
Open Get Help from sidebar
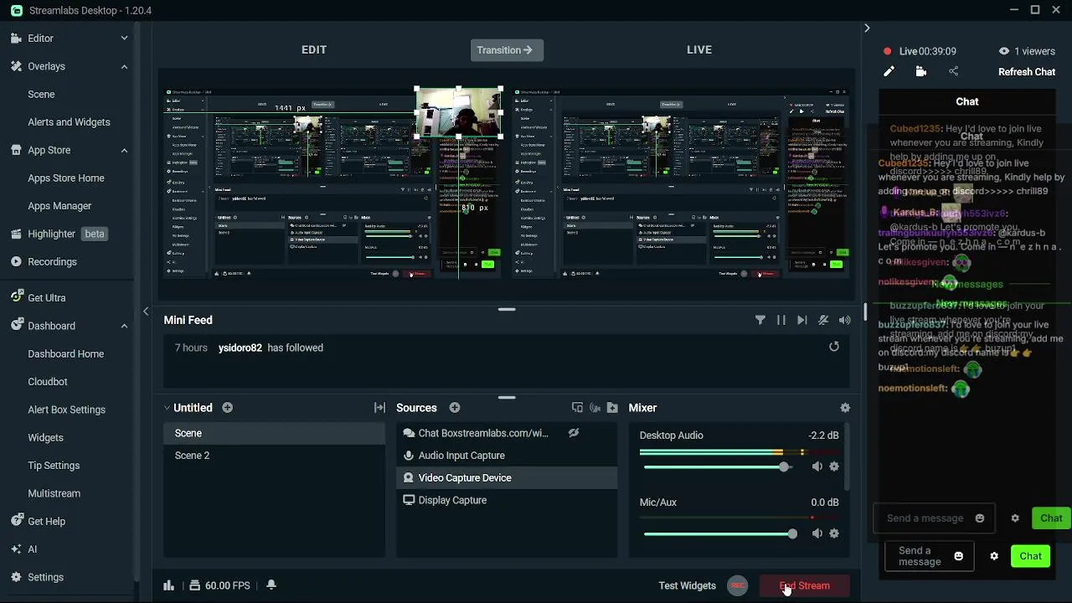(46, 521)
